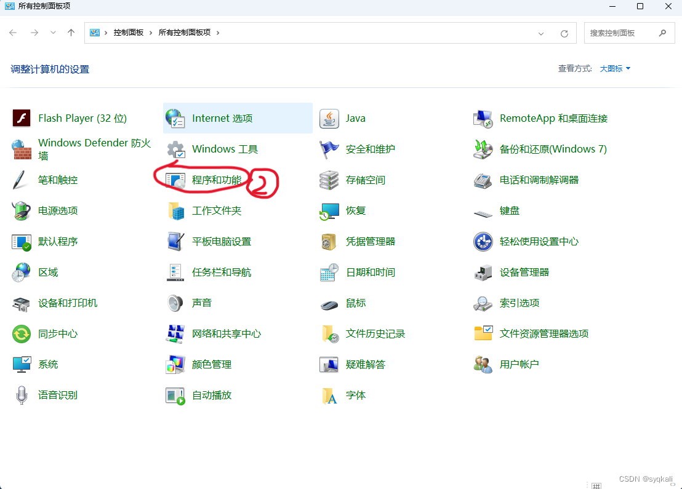Open 设备管理器 icon
Viewport: 682px width, 489px height.
click(x=483, y=272)
